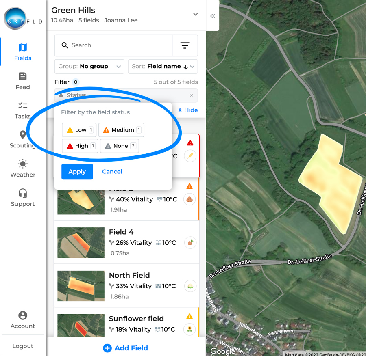Click the sunflower crop icon
Screen dimensions: 366x356
[190, 330]
